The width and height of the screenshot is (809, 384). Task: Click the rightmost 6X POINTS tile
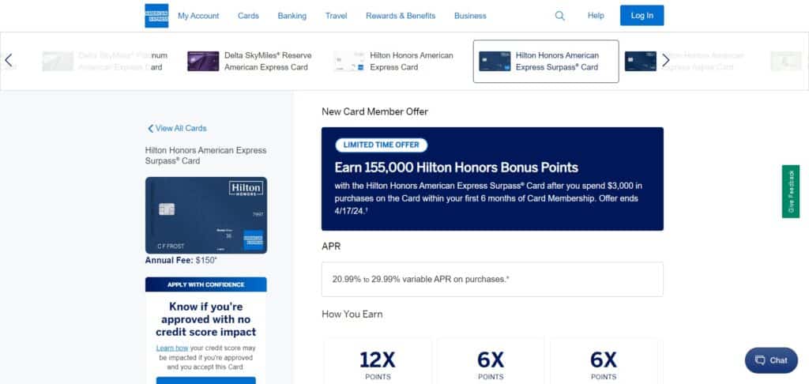click(604, 361)
